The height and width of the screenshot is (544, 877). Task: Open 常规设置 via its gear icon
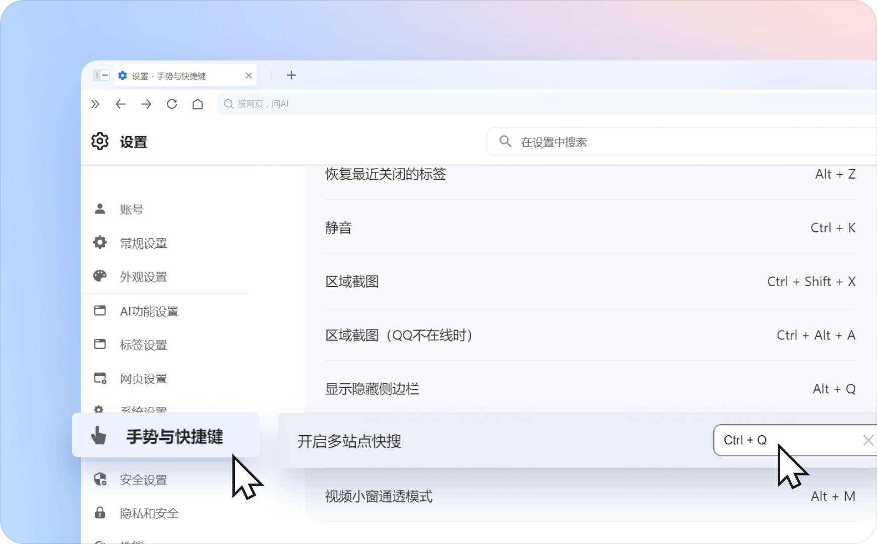point(100,243)
